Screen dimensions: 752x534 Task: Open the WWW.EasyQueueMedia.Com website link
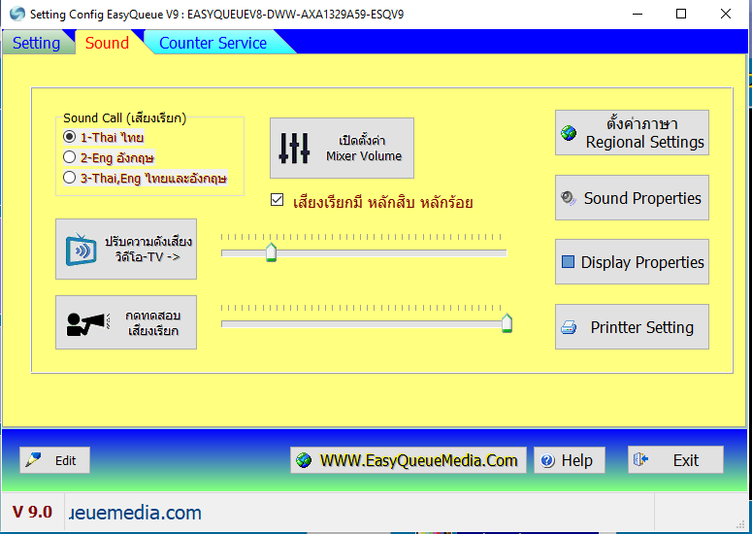(x=409, y=460)
